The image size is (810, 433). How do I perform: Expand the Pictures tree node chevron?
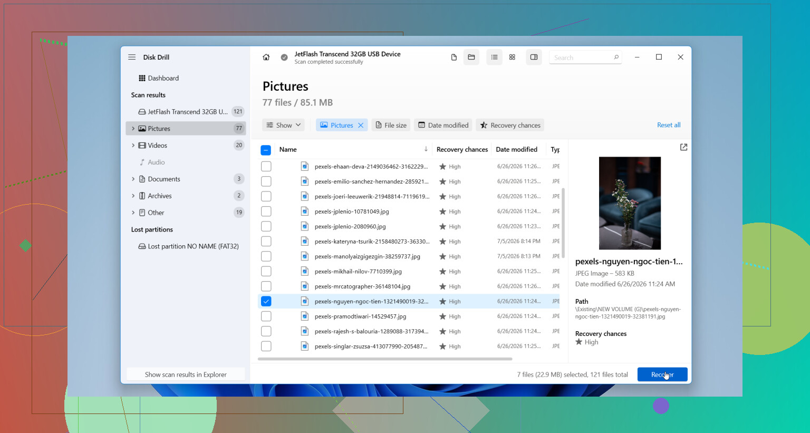pyautogui.click(x=133, y=128)
